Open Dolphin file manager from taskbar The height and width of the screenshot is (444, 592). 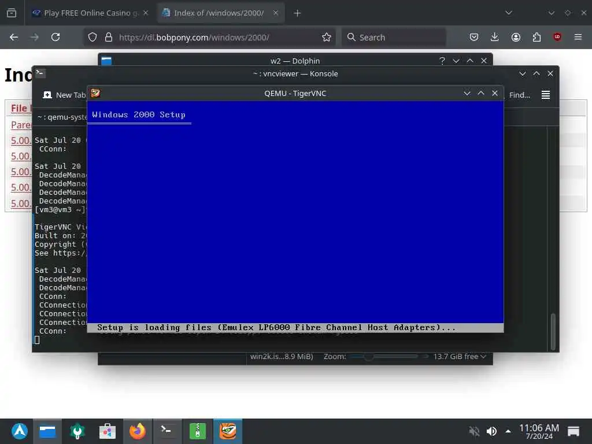(x=47, y=431)
